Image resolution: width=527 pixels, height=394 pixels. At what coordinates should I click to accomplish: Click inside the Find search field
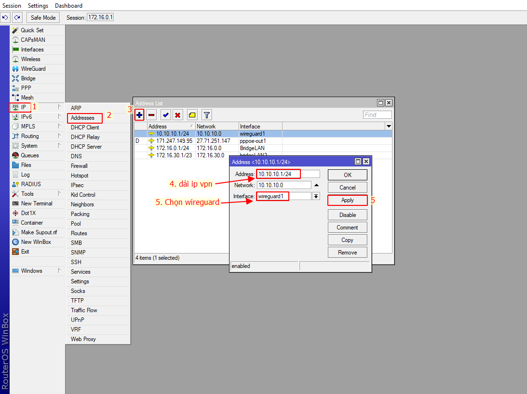point(377,114)
